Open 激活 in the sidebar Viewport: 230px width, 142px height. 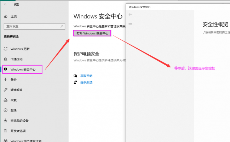click(13, 110)
